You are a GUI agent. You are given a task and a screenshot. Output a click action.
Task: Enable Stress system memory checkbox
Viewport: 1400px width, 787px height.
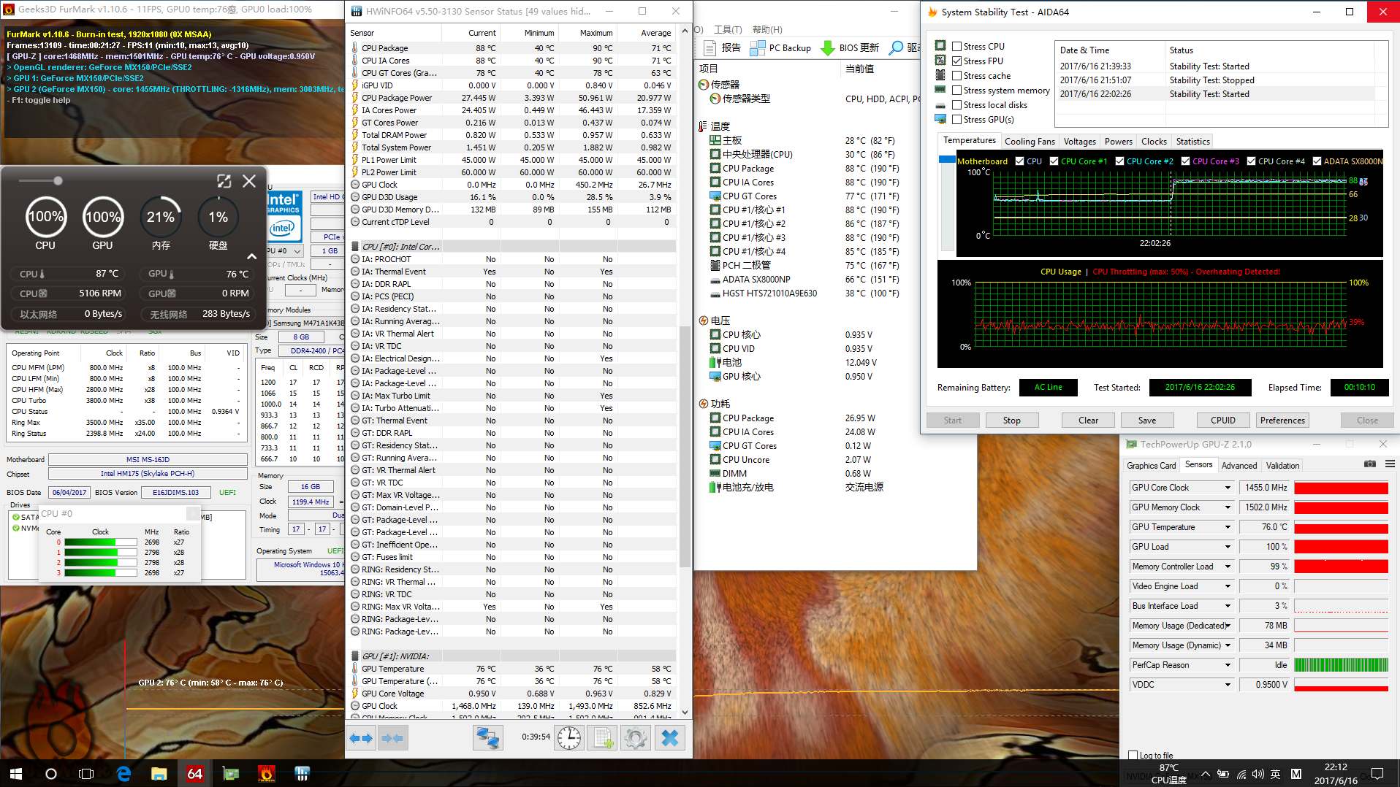coord(956,90)
